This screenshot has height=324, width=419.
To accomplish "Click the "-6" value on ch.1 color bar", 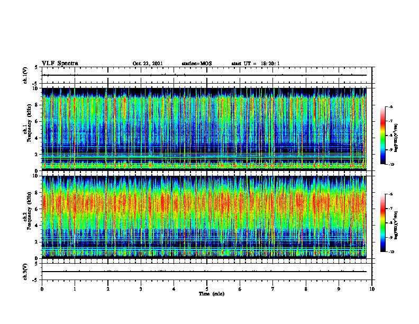I will pyautogui.click(x=391, y=107).
